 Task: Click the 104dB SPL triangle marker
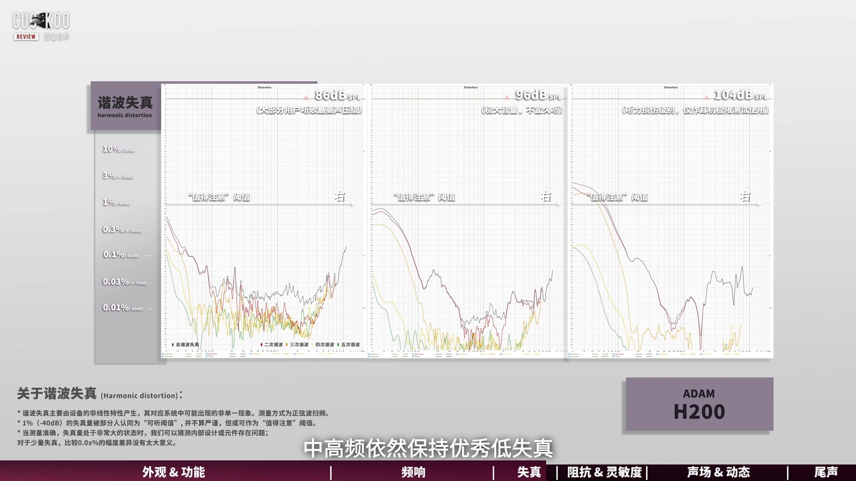click(x=706, y=97)
